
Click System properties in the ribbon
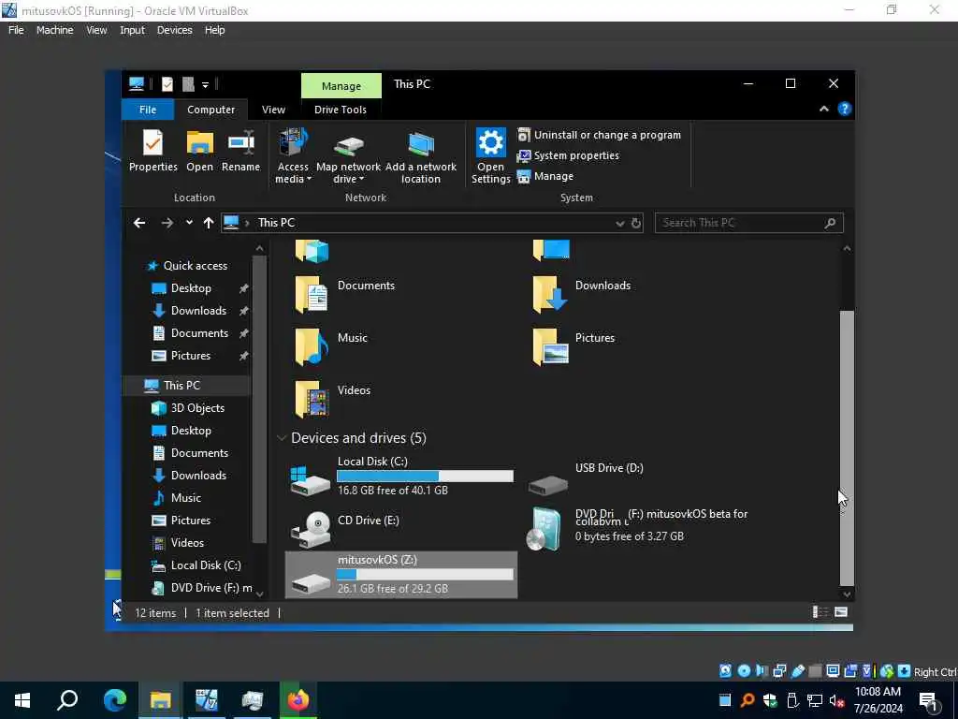click(x=568, y=155)
